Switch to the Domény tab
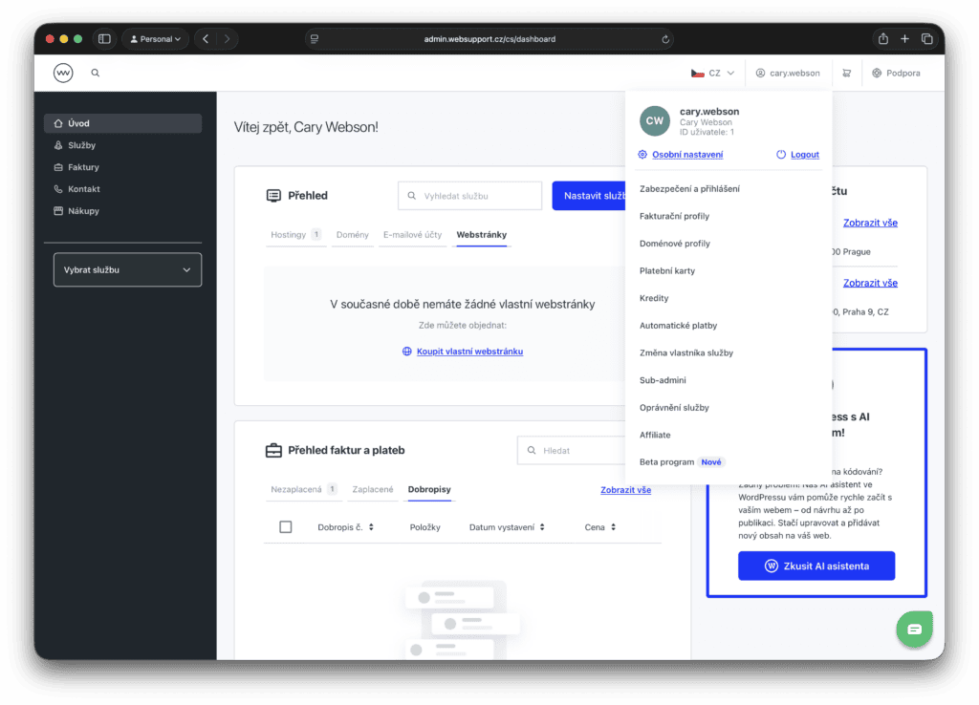The height and width of the screenshot is (705, 979). click(352, 234)
